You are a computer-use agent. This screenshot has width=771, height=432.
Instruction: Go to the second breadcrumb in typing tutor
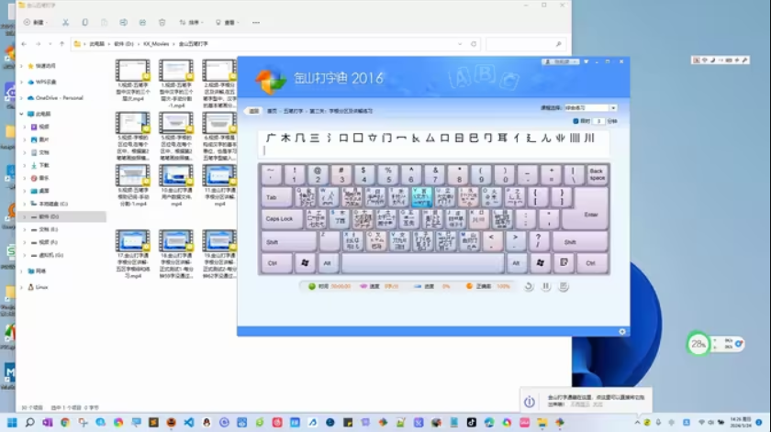click(293, 111)
